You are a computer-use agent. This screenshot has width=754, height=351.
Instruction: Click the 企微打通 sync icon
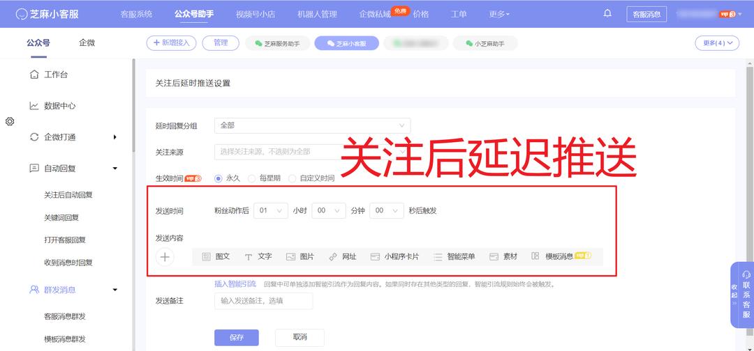point(34,137)
